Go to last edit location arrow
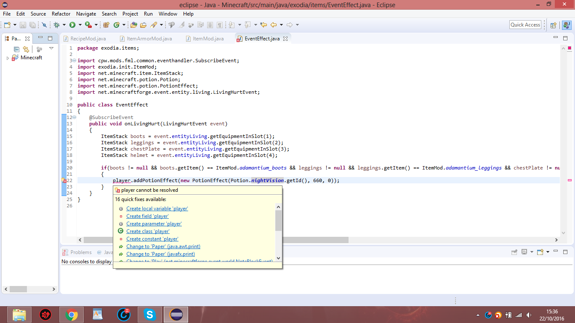The height and width of the screenshot is (323, 575). click(x=264, y=25)
